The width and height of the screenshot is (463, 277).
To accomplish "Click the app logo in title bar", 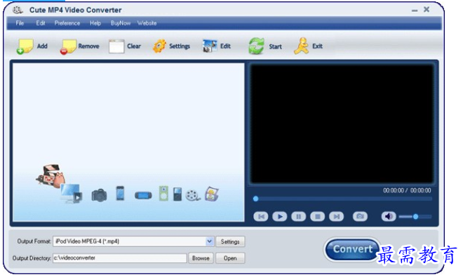I will tap(18, 10).
